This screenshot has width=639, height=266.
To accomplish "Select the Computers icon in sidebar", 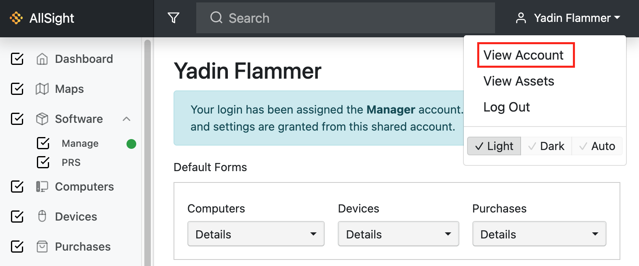I will point(42,187).
